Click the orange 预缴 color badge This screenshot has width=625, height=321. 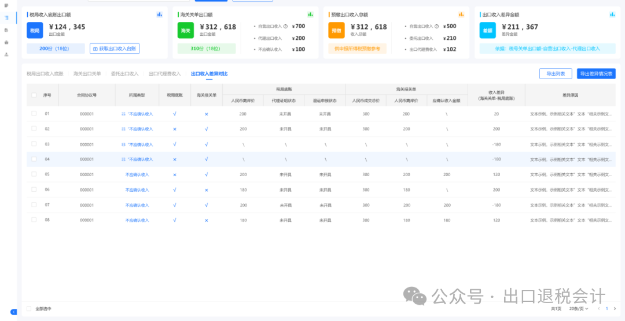336,31
